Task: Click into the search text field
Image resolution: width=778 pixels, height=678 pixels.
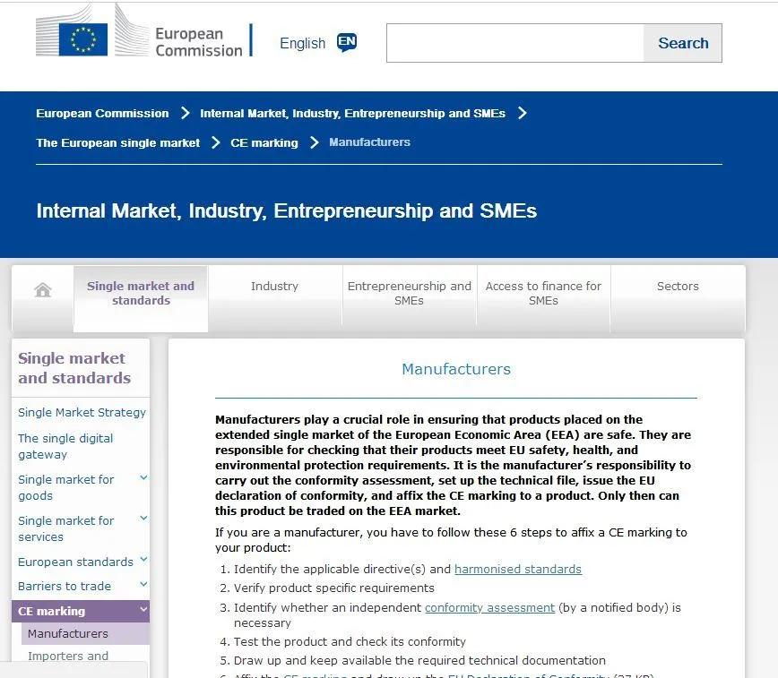Action: click(514, 43)
